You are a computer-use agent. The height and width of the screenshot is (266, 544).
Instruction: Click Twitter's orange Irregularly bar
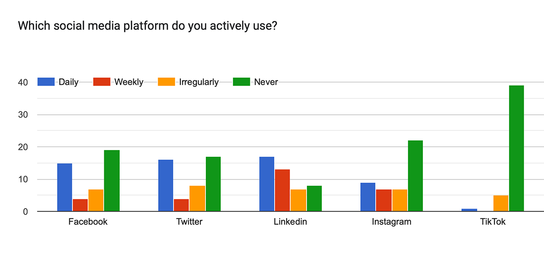click(x=197, y=198)
